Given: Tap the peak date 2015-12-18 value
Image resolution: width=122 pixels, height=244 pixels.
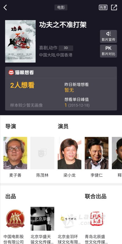Looking at the screenshot, I should pyautogui.click(x=79, y=105).
